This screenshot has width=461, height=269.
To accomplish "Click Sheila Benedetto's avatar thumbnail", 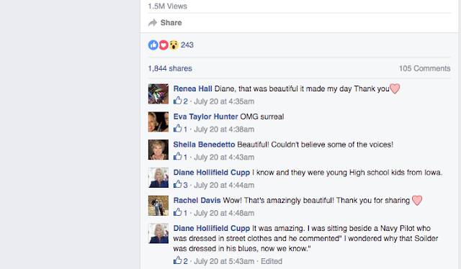I will pos(158,150).
